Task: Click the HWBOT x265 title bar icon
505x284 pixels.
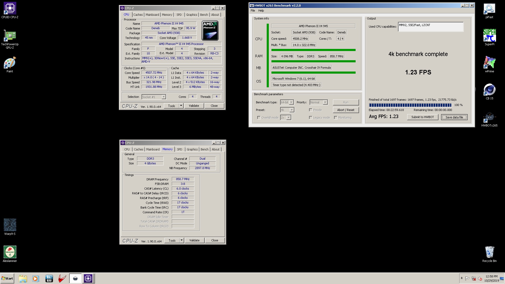Action: click(x=252, y=6)
